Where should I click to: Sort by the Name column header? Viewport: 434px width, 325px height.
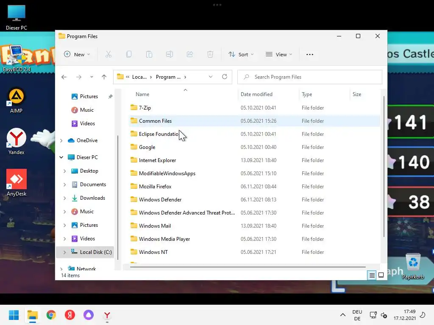tap(142, 94)
